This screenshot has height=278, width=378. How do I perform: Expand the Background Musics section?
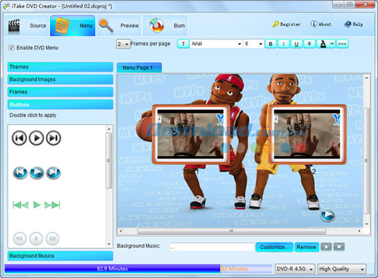point(60,256)
